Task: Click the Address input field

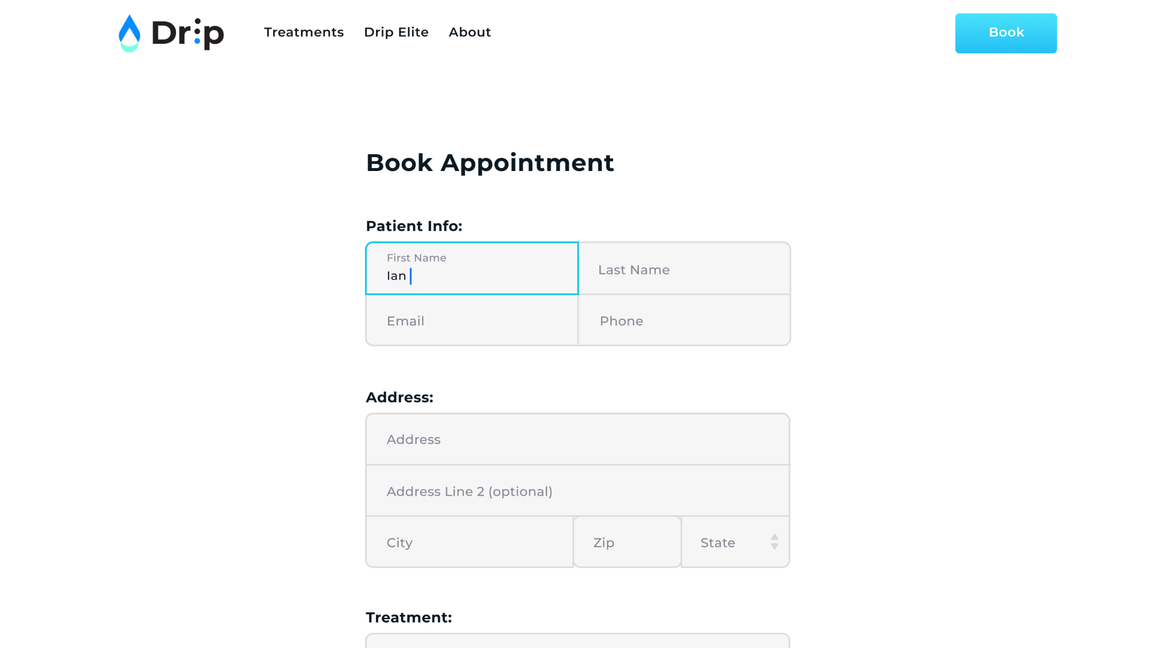Action: [578, 439]
